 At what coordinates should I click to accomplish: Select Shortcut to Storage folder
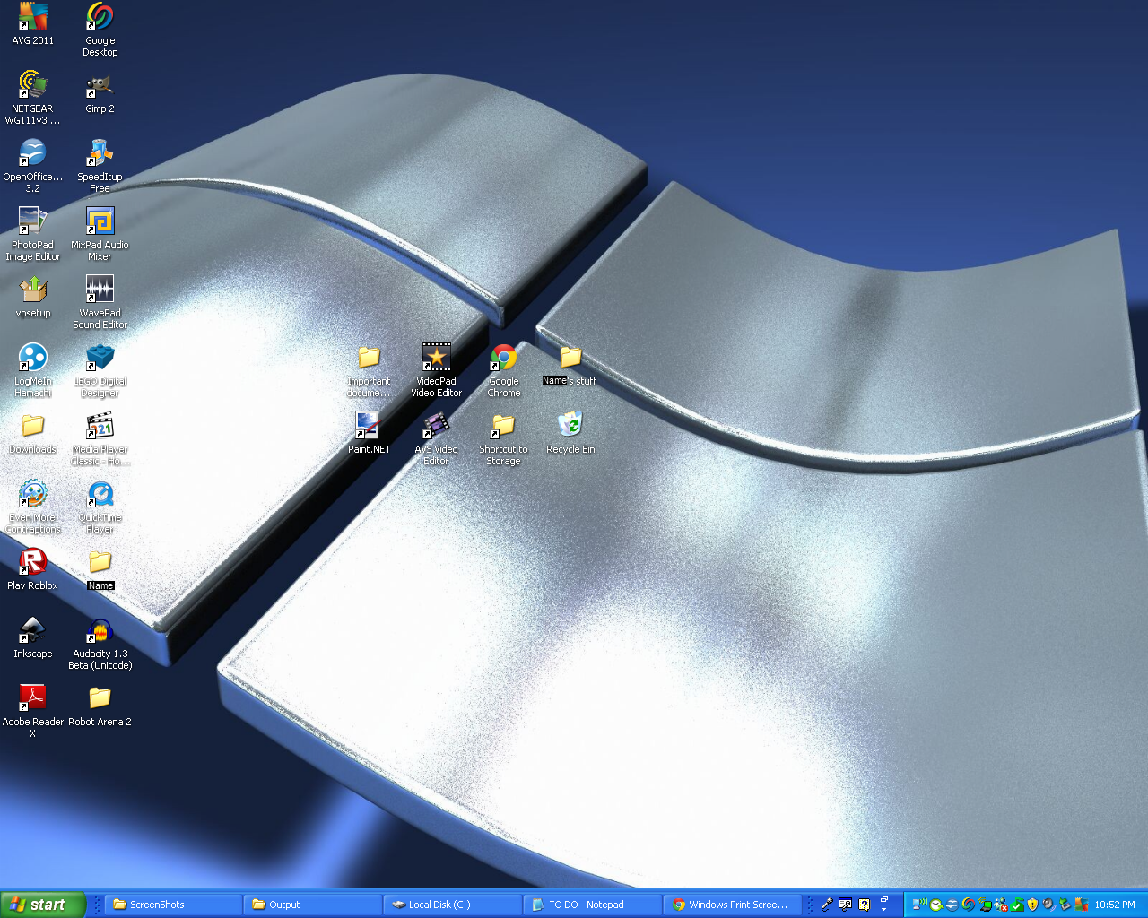(x=504, y=438)
